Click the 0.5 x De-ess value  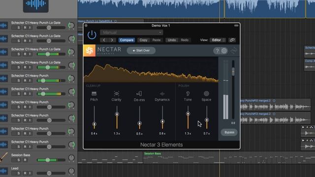[x=139, y=133]
